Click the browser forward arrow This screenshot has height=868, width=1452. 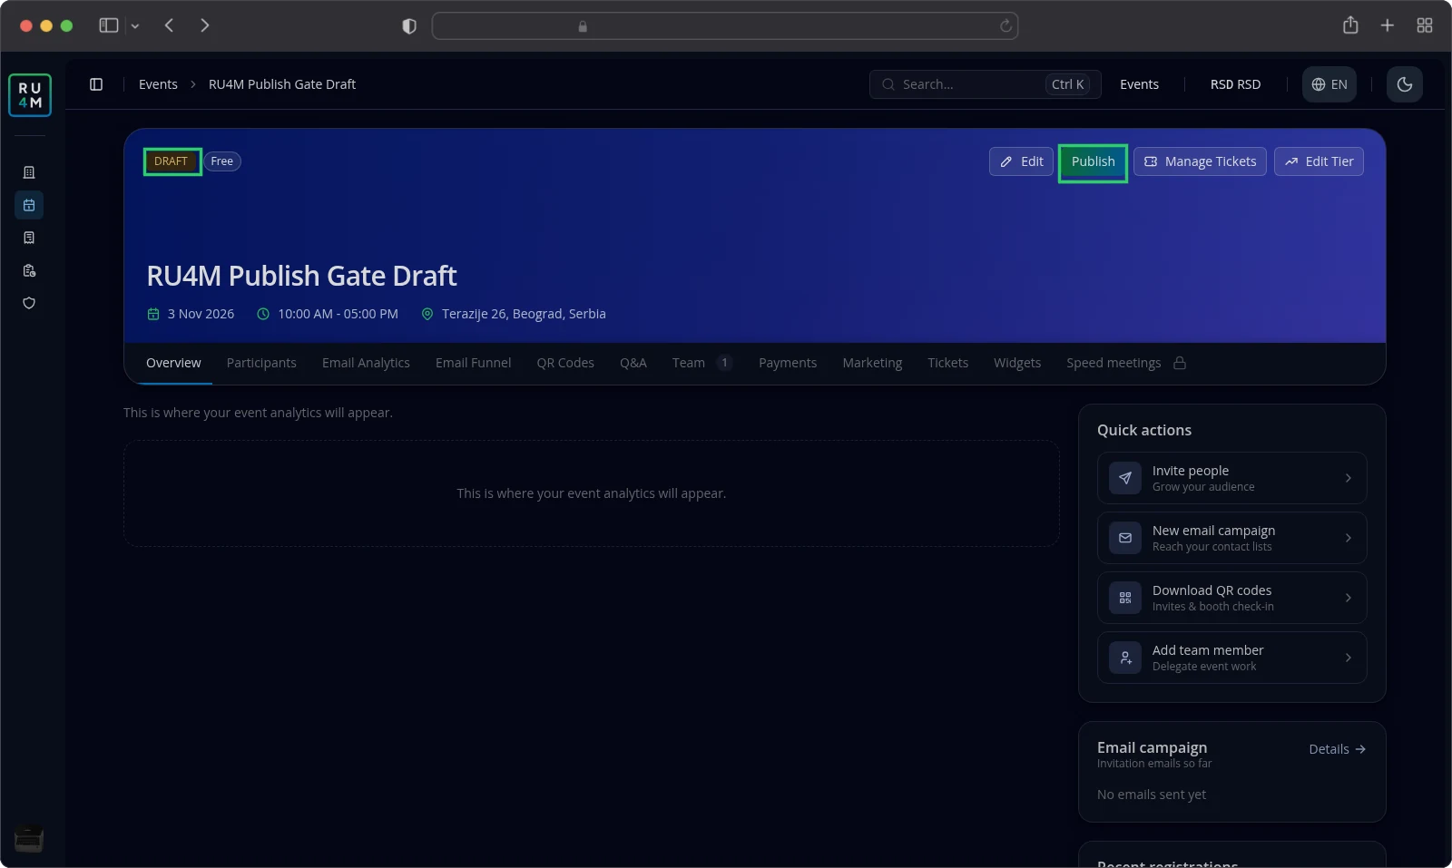[205, 25]
